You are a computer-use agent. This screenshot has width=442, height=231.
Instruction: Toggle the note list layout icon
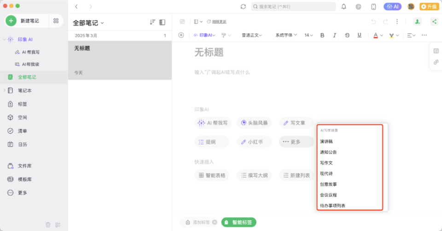(x=163, y=22)
